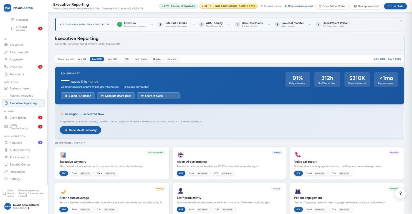Select the Last month report period
412x214 pixels.
point(141,59)
